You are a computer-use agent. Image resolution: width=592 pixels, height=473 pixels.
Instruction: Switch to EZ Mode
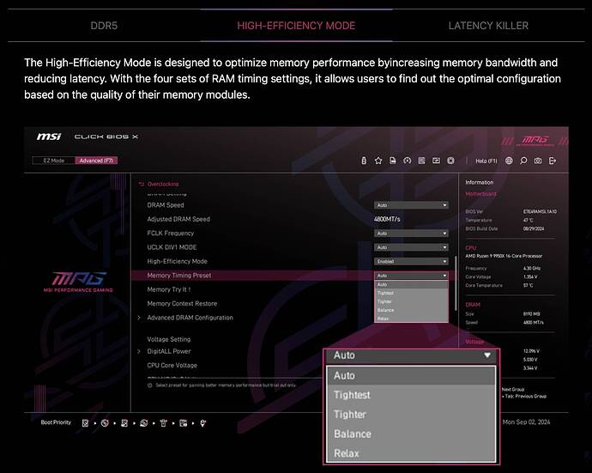[x=54, y=161]
